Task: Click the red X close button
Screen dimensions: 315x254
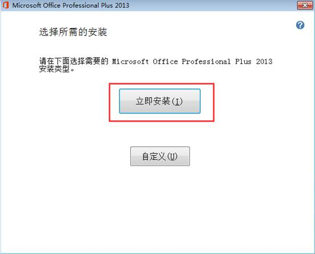Action: pos(305,5)
